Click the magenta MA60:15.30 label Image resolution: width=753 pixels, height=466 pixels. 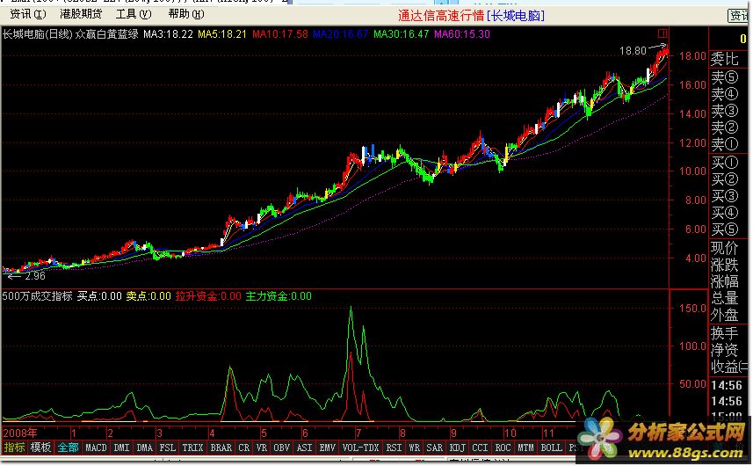462,34
